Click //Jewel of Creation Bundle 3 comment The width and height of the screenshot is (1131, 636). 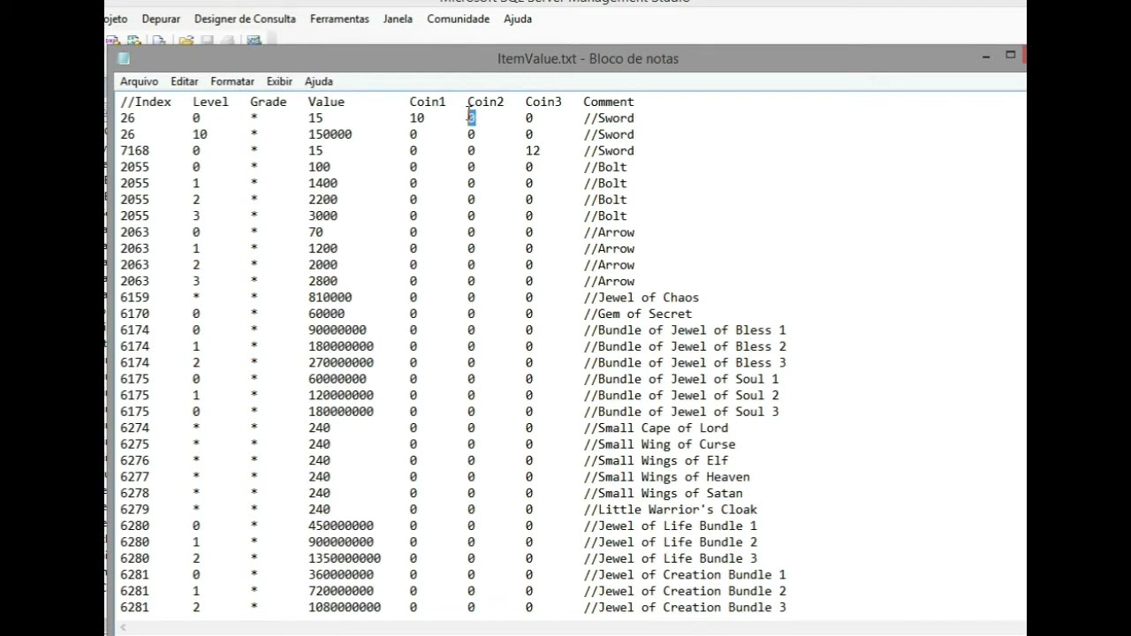685,608
